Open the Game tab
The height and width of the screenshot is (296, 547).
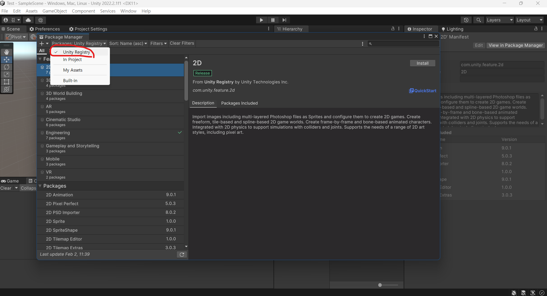click(10, 181)
